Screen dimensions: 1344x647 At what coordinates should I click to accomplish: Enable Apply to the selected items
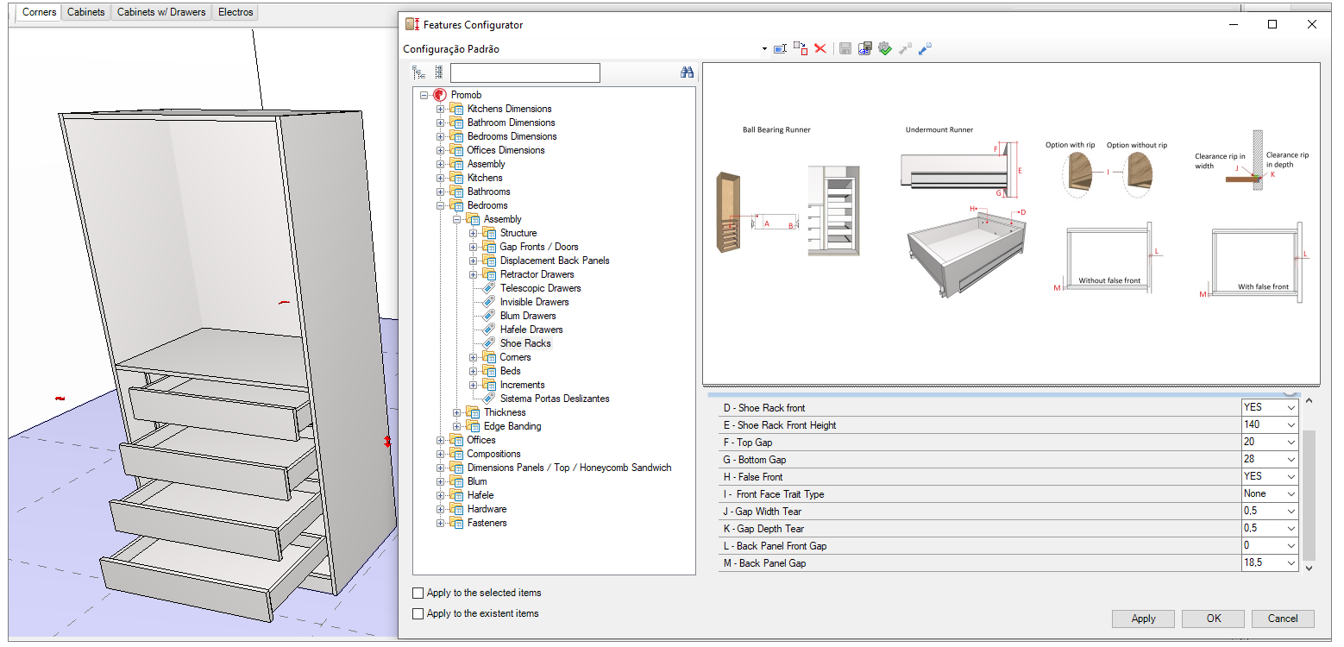click(x=418, y=593)
